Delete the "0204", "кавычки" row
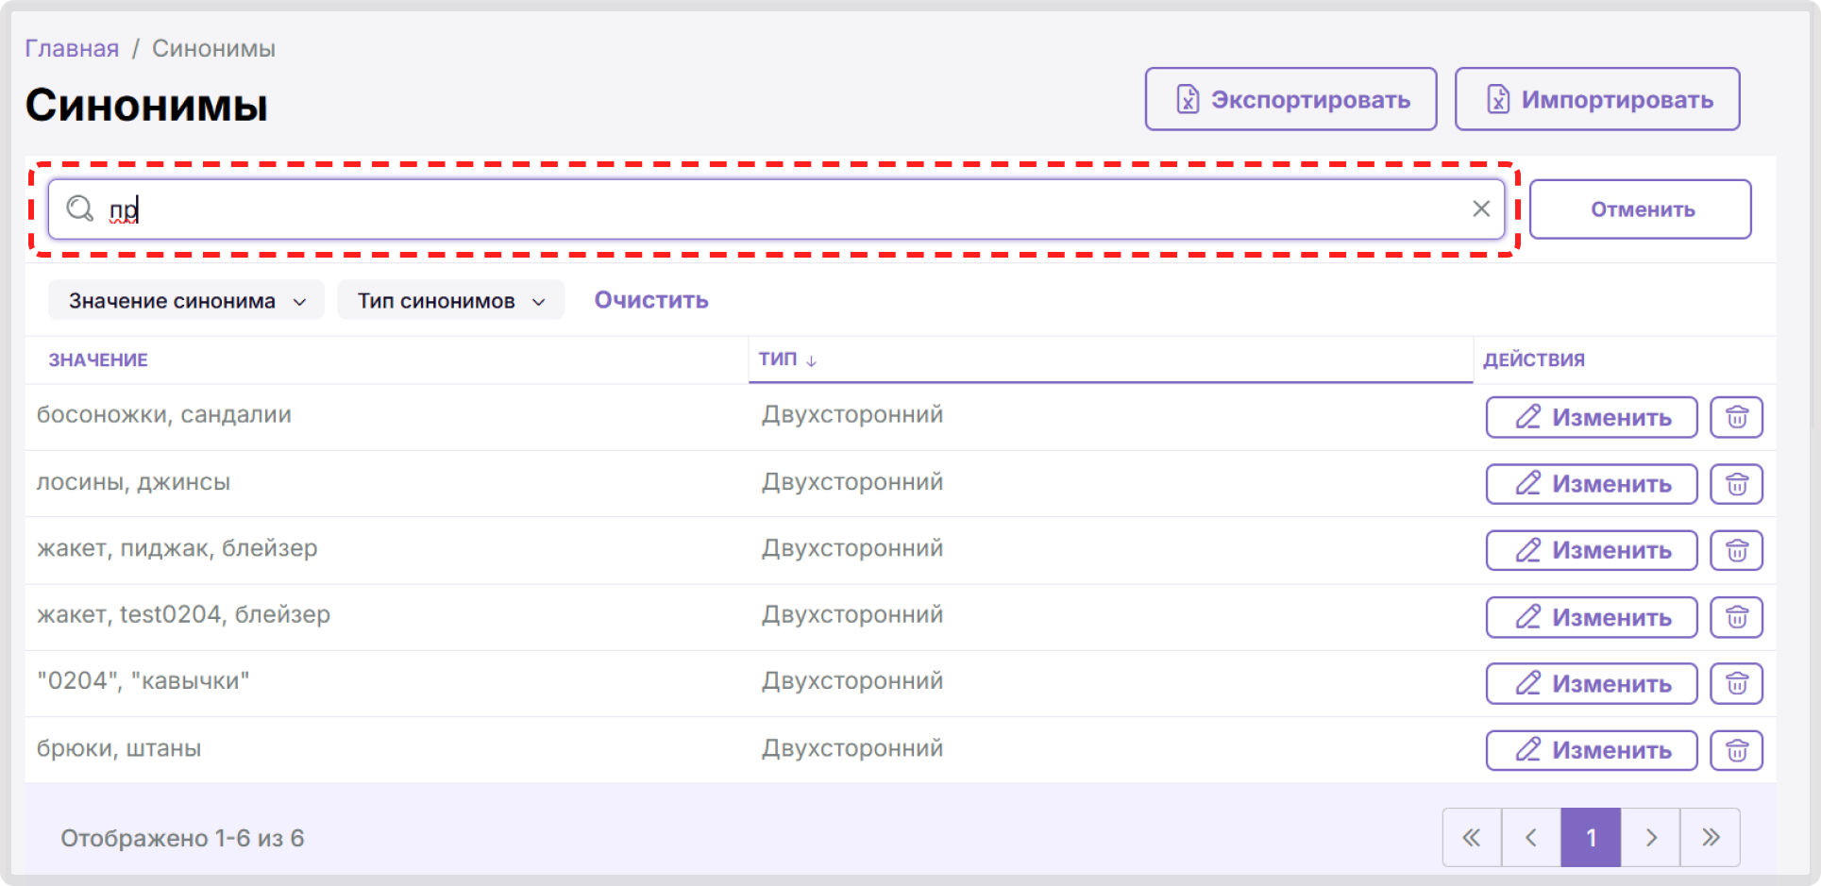The width and height of the screenshot is (1821, 886). coord(1736,683)
